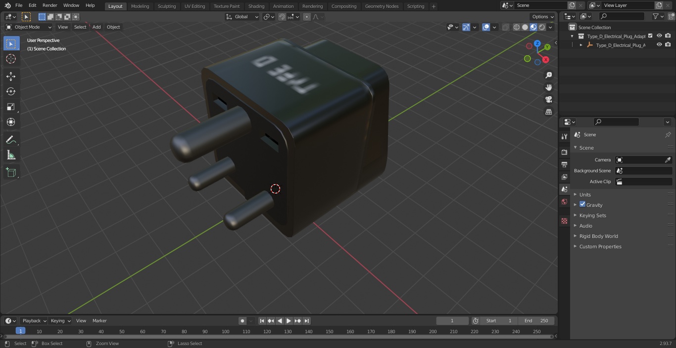The image size is (676, 348).
Task: Open the viewport Add menu
Action: [x=97, y=27]
